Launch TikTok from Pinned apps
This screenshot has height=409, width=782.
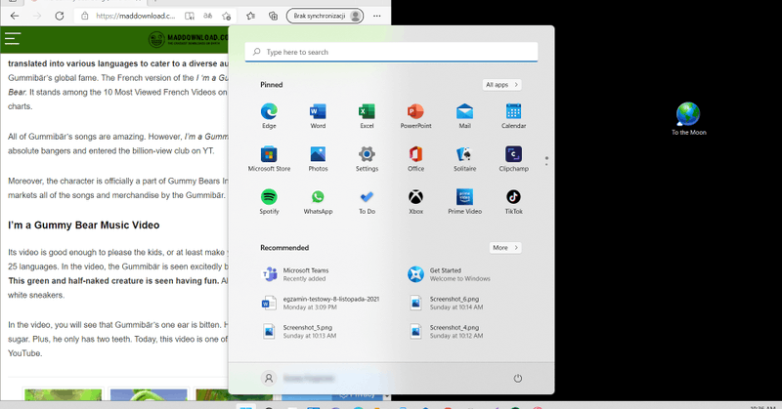[513, 202]
